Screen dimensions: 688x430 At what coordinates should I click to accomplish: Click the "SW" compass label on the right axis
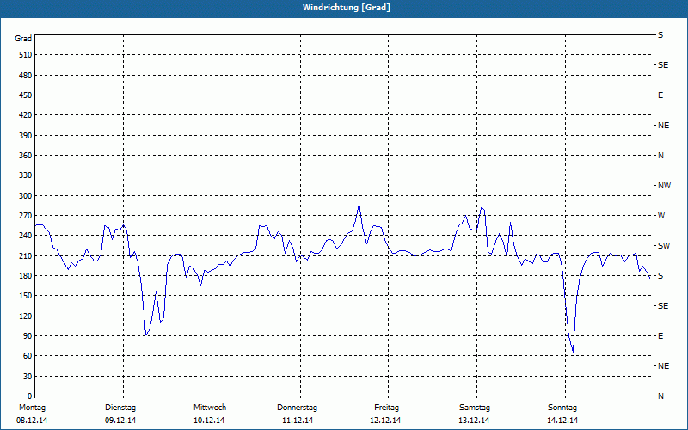(663, 246)
